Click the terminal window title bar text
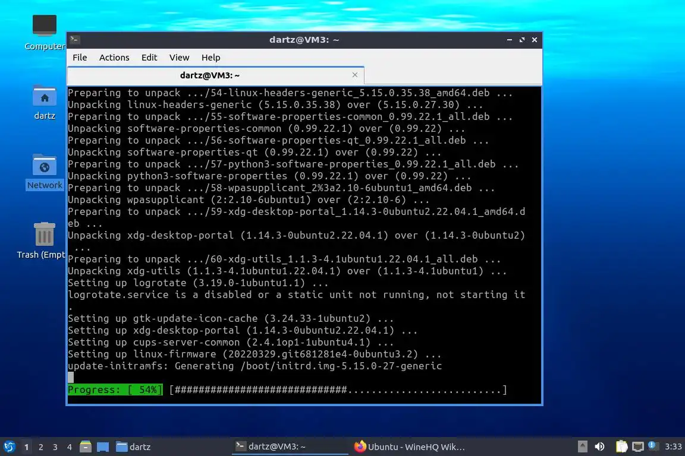The height and width of the screenshot is (456, 685). pos(304,40)
